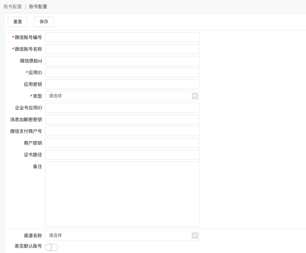306x253 pixels.
Task: Click the 微信支付商户号 label text
Action: coord(26,131)
